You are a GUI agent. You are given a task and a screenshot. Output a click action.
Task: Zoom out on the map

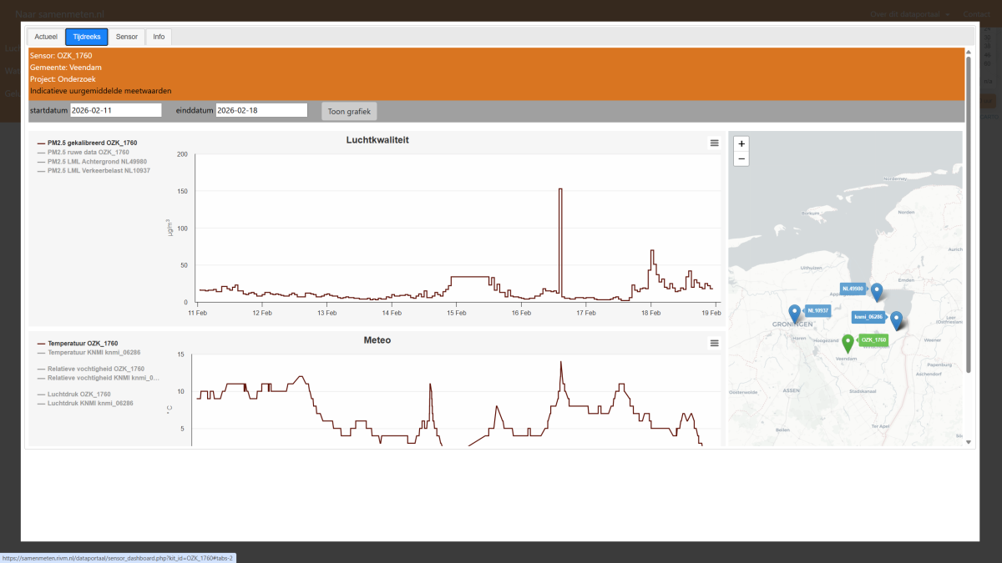pos(741,158)
